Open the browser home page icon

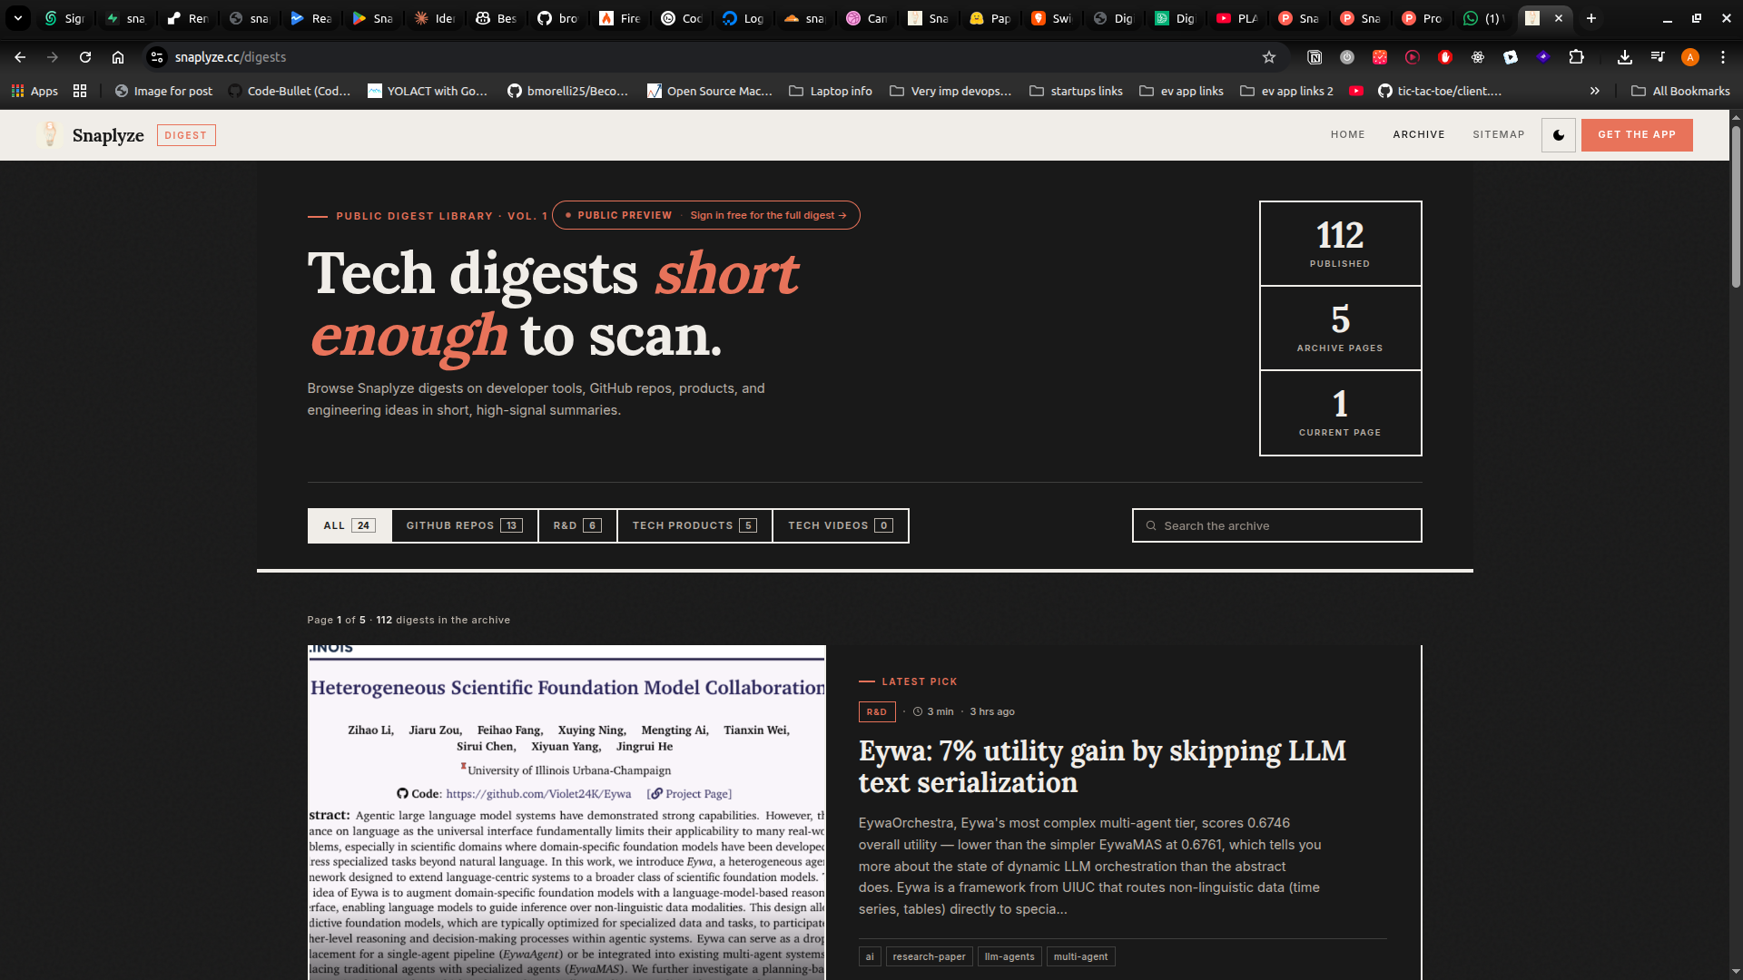118,57
